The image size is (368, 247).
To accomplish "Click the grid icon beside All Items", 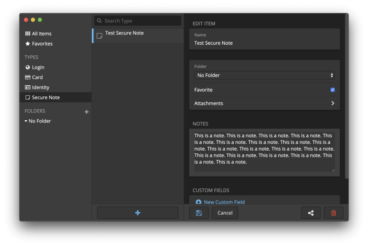I will (28, 33).
